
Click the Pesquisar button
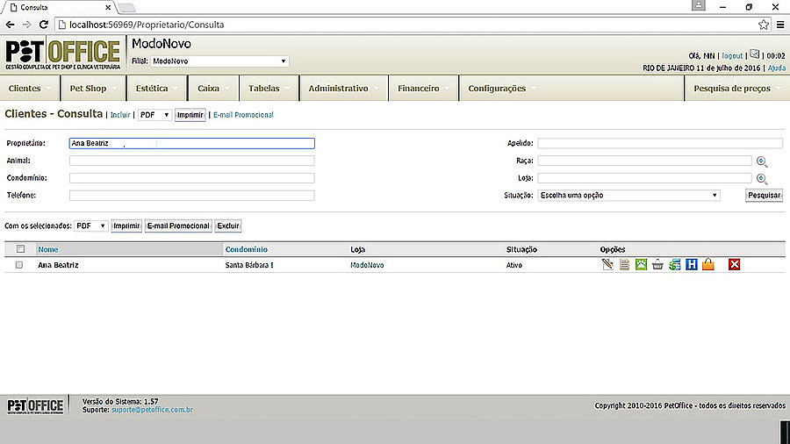(764, 195)
